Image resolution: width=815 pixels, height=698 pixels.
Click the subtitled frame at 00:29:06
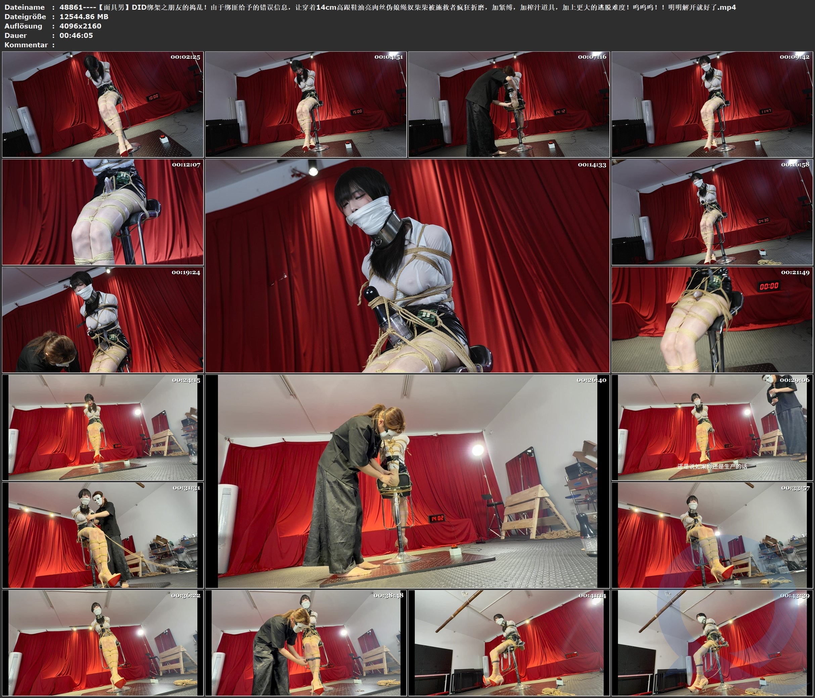click(x=712, y=428)
